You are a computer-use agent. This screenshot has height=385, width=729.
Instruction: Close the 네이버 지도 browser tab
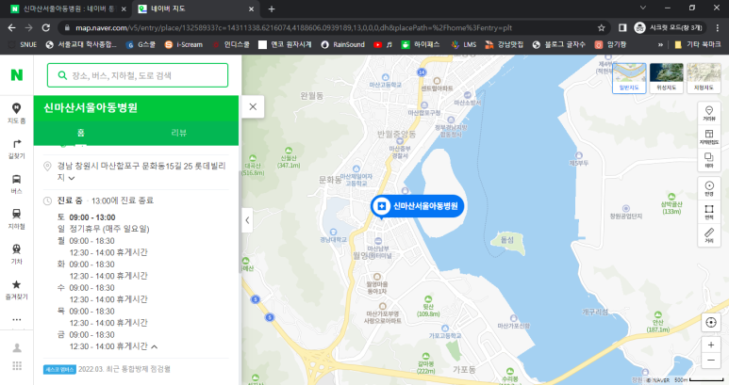(251, 8)
